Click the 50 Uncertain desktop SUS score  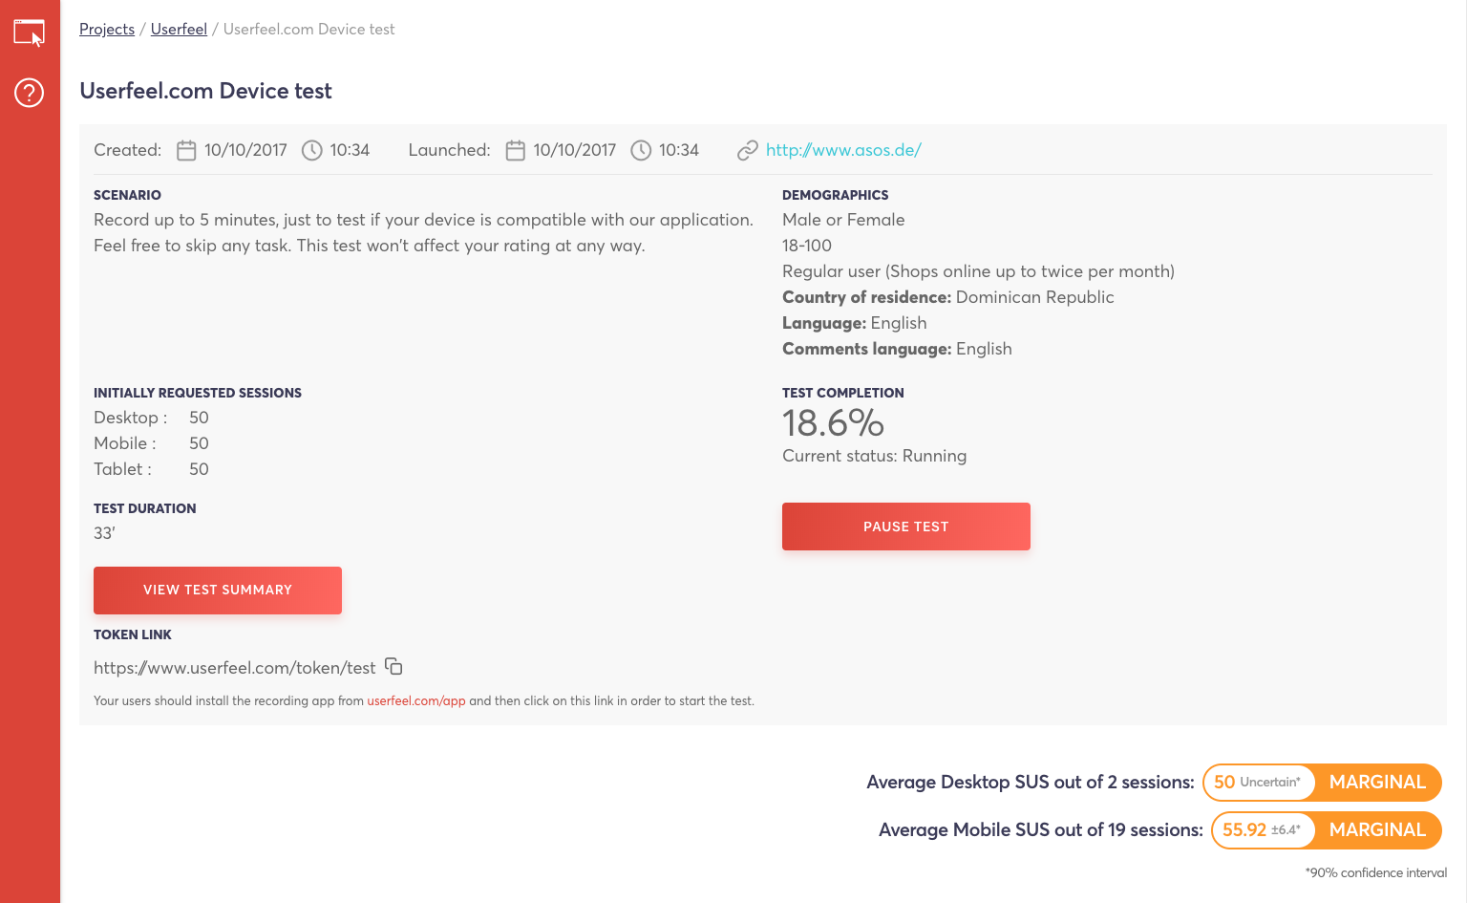[1258, 783]
